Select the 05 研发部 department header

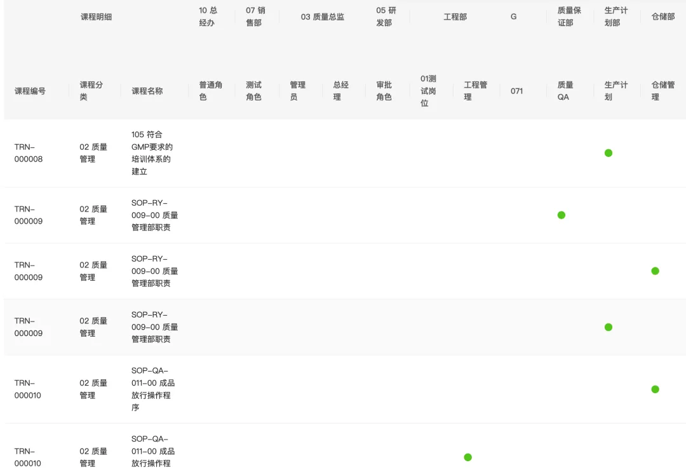(386, 17)
